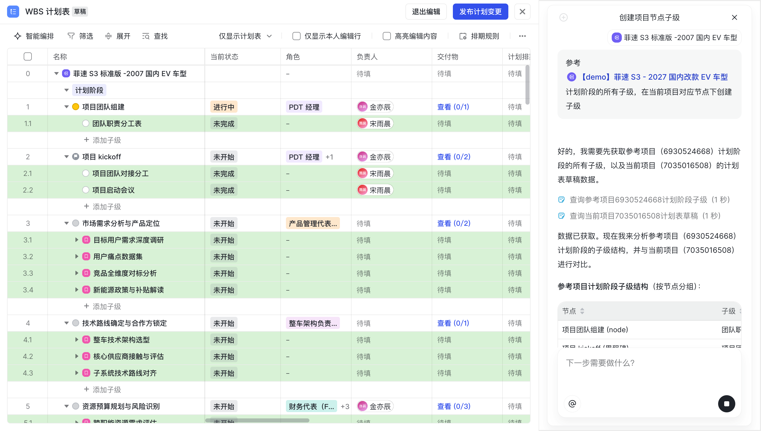Collapse the 菲速 S3 标准版 root row

pyautogui.click(x=56, y=73)
